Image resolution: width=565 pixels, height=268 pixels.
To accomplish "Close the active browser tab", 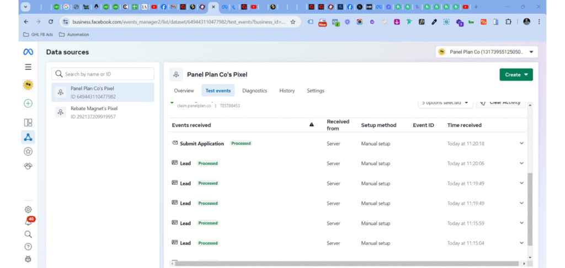I will [214, 7].
